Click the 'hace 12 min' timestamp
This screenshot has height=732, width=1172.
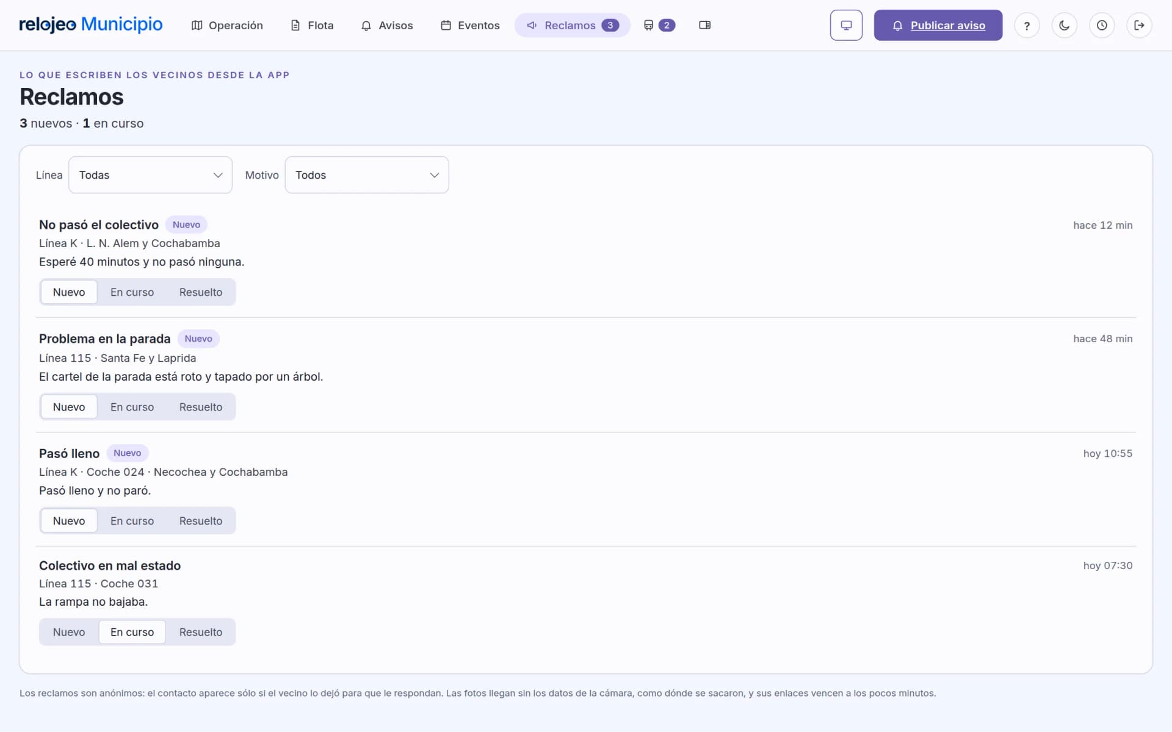tap(1102, 225)
